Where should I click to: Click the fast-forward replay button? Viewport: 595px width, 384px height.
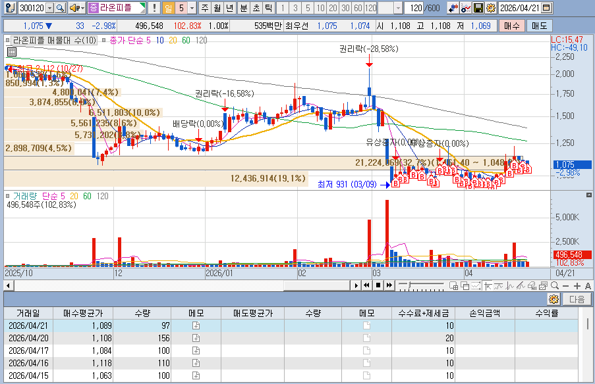pos(389,285)
